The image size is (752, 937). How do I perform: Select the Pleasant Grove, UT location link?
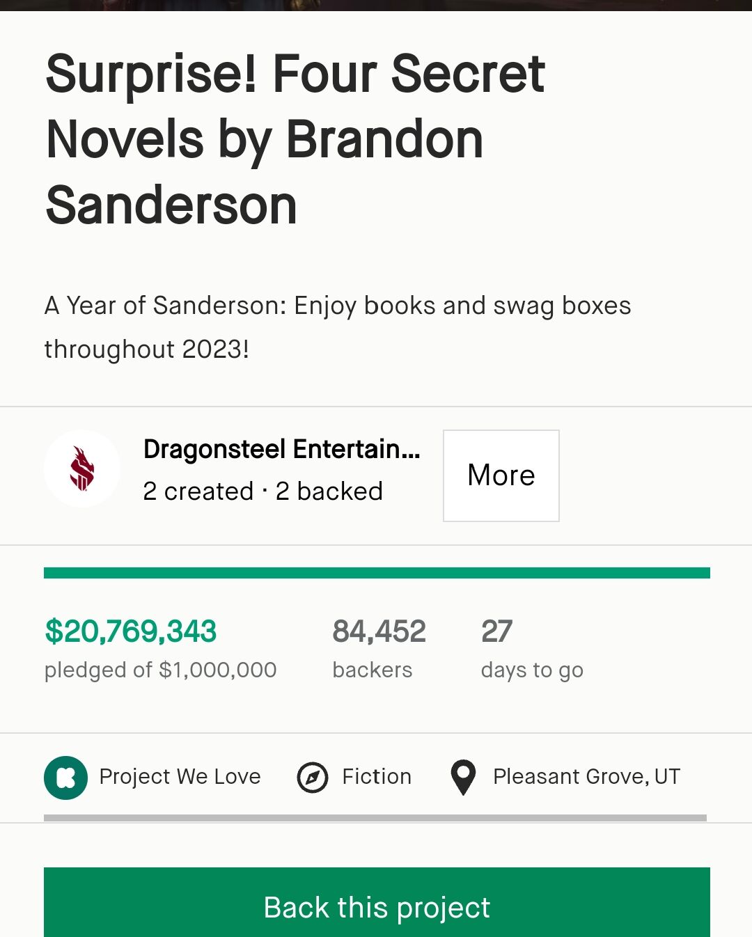586,777
